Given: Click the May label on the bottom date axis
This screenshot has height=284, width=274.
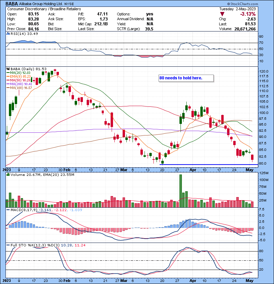Looking at the screenshot, I should coord(250,281).
